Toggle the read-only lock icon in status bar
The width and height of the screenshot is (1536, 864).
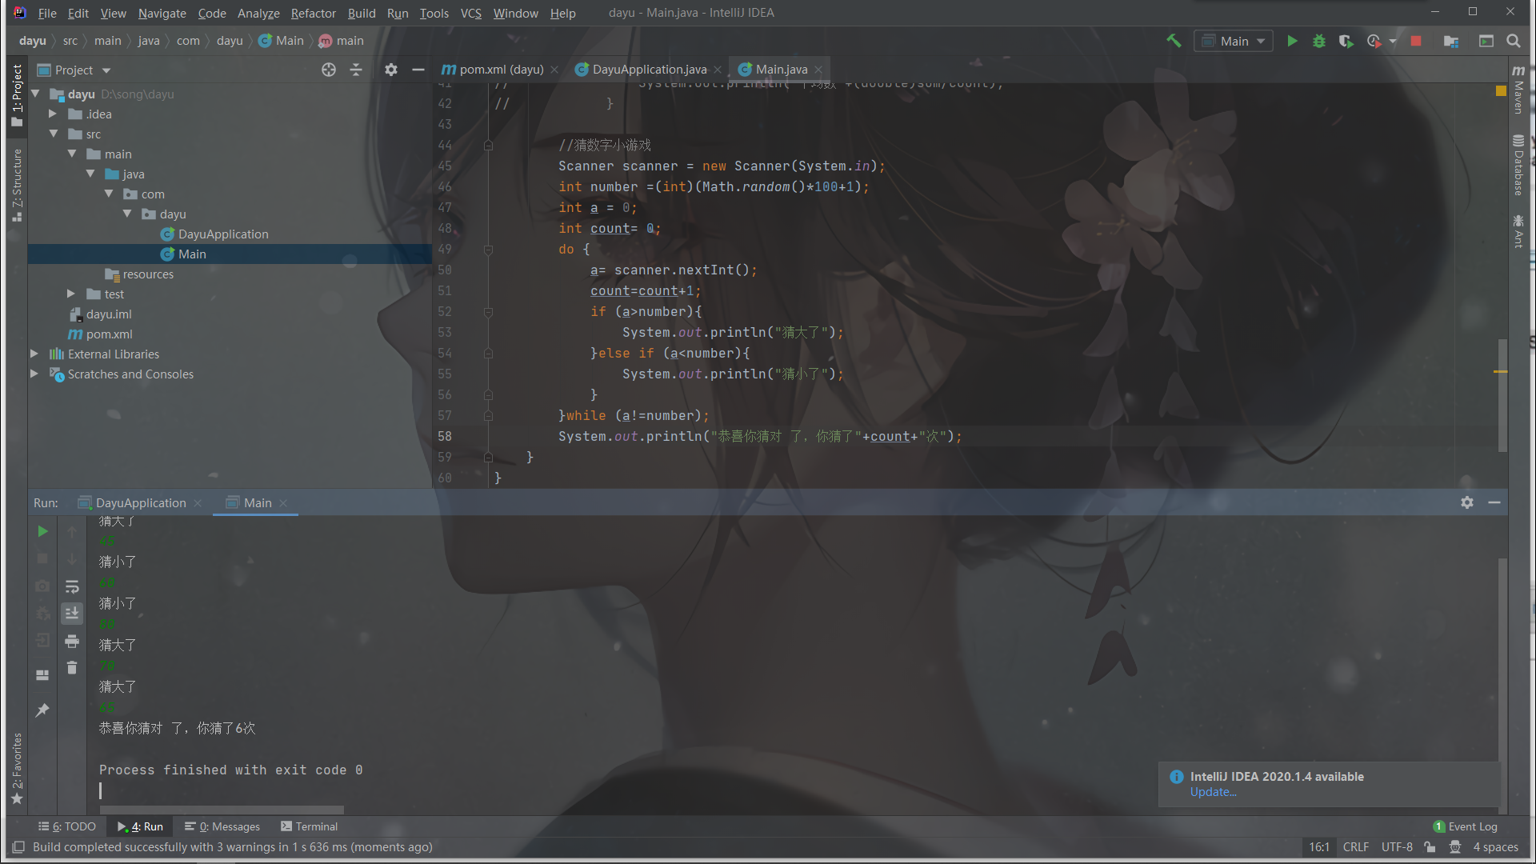click(x=1430, y=847)
